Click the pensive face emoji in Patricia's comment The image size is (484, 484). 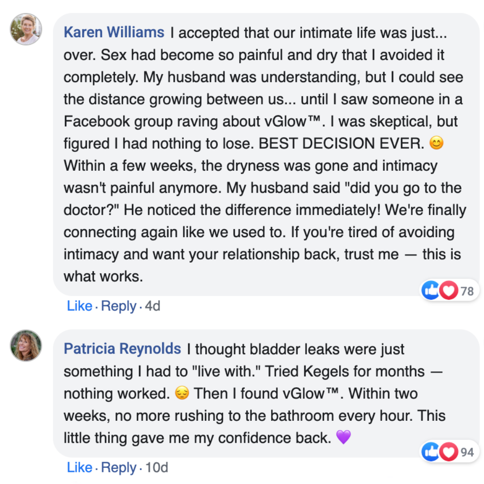(182, 393)
